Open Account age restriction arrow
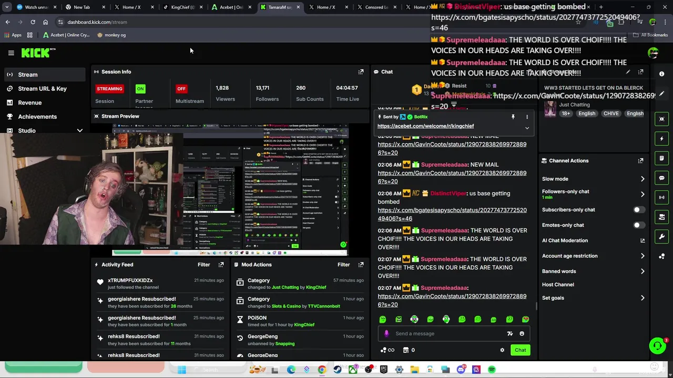The width and height of the screenshot is (673, 378). point(643,256)
